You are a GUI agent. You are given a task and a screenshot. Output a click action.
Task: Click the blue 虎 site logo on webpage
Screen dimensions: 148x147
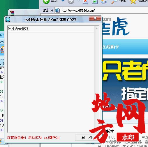121,26
